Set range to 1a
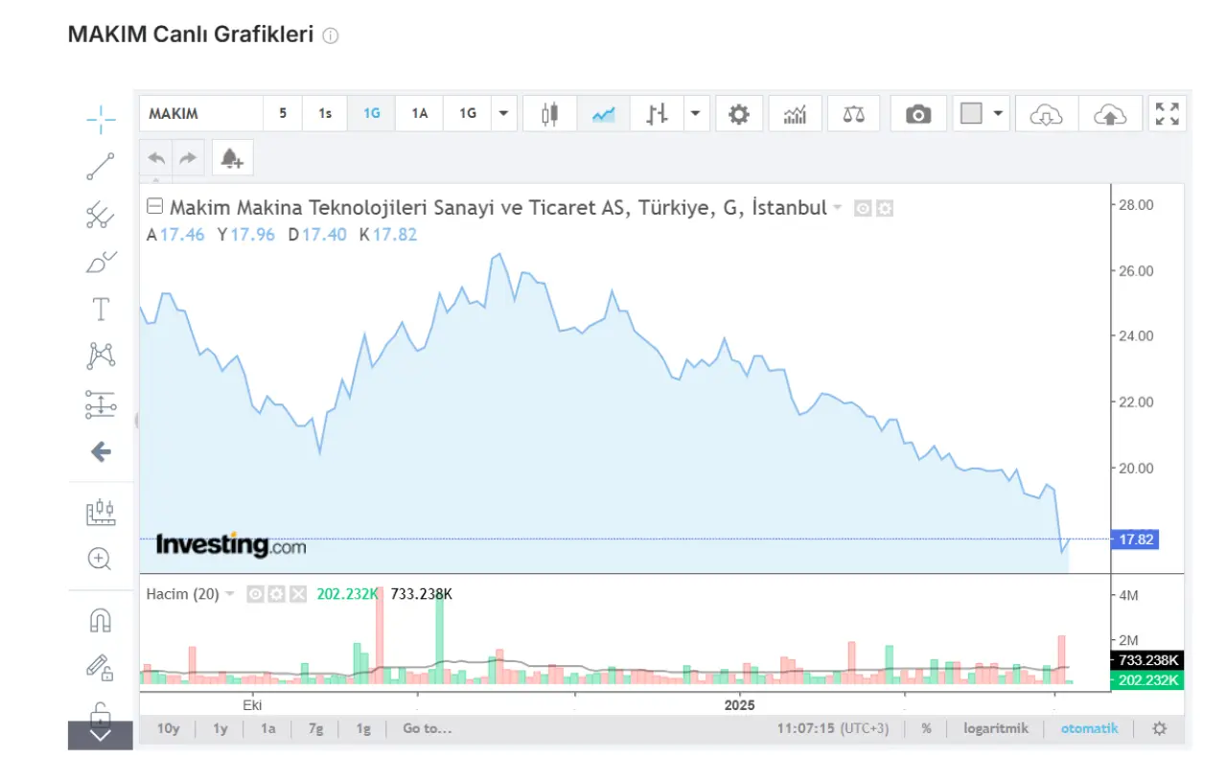 click(x=268, y=728)
